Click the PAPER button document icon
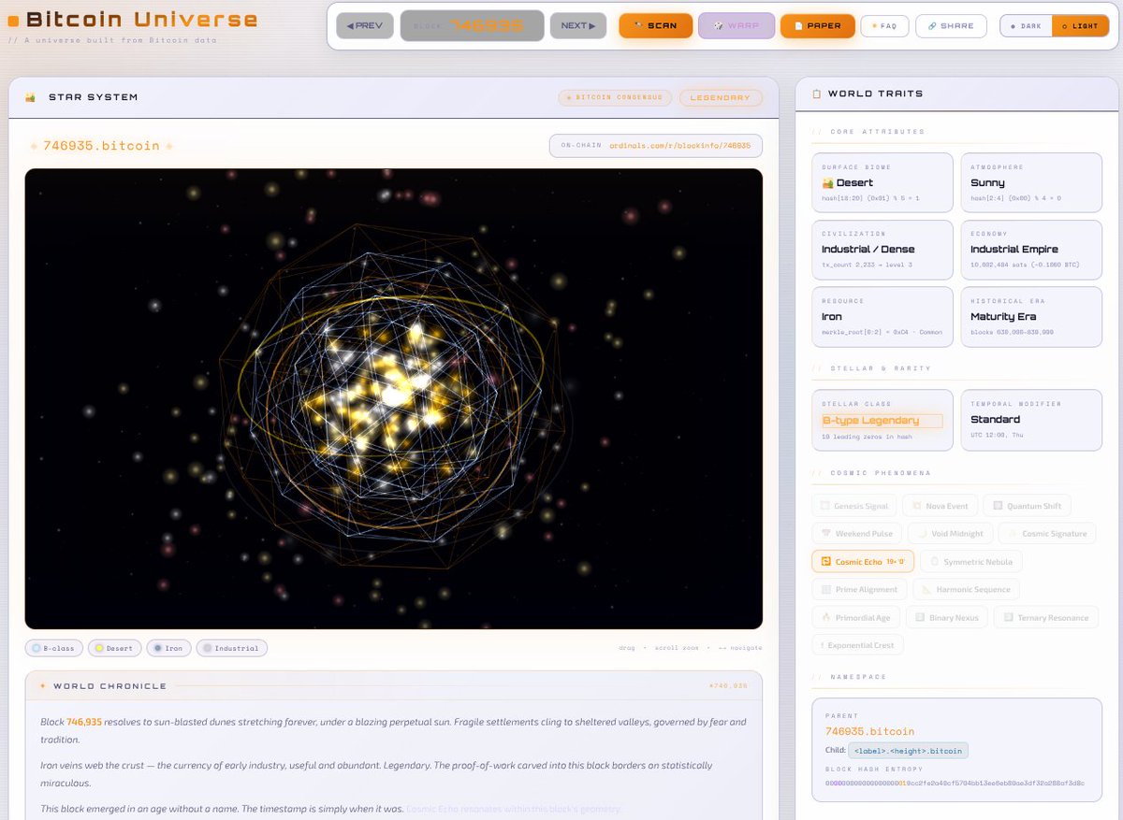1123x820 pixels. (x=798, y=26)
